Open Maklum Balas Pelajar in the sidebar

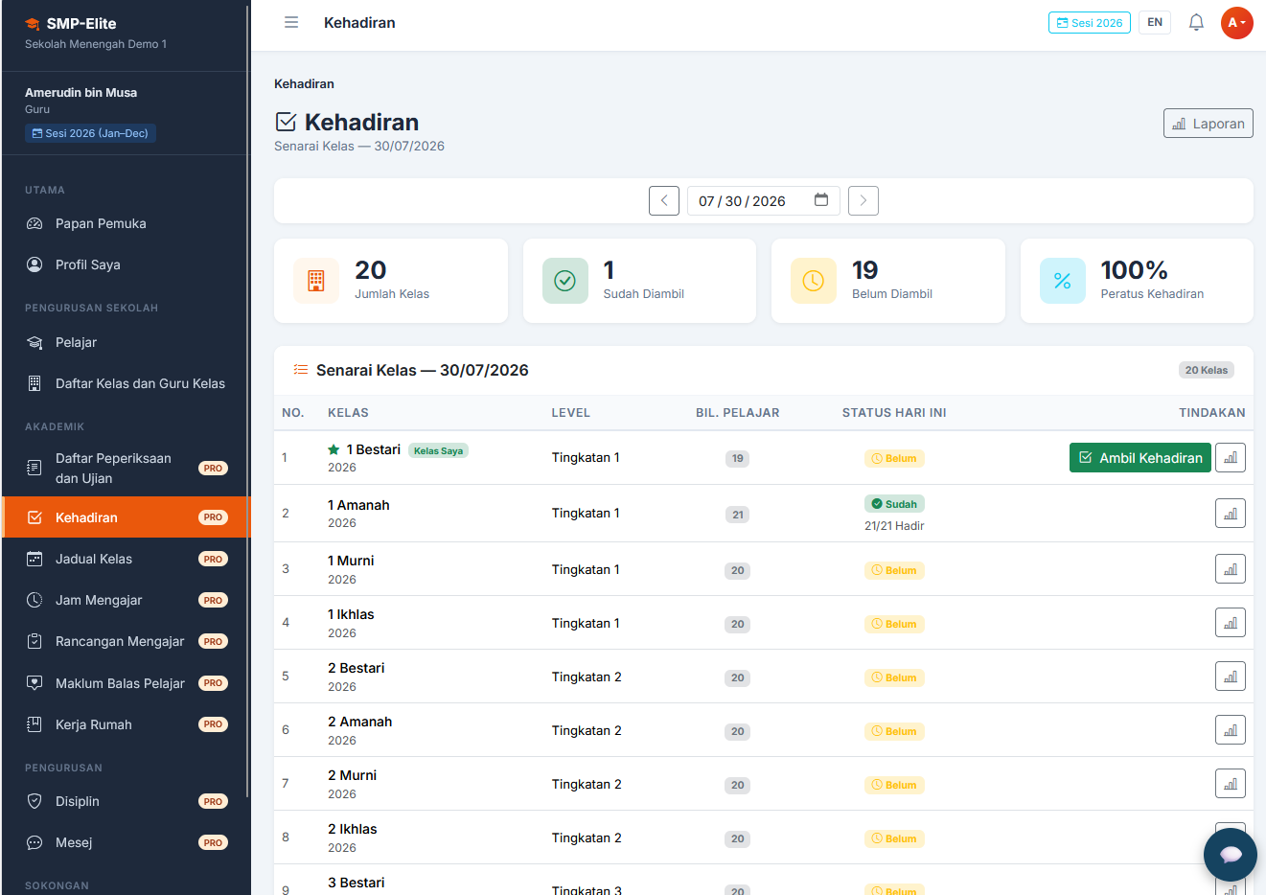(x=125, y=683)
